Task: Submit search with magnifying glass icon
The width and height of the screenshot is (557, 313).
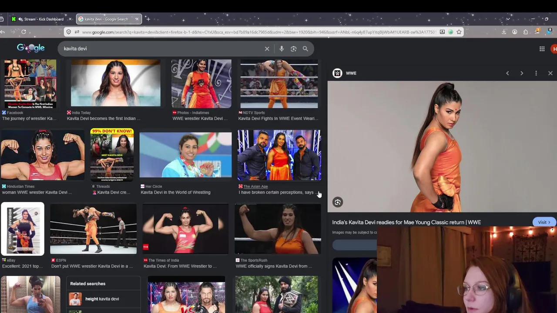Action: pos(305,49)
